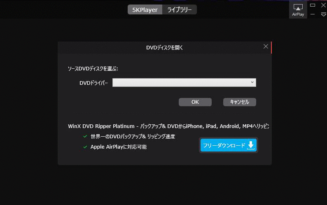Click the DVDドライバー label
The height and width of the screenshot is (205, 327).
[x=93, y=83]
